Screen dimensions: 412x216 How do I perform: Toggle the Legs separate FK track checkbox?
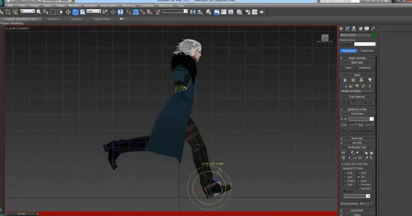click(x=345, y=177)
